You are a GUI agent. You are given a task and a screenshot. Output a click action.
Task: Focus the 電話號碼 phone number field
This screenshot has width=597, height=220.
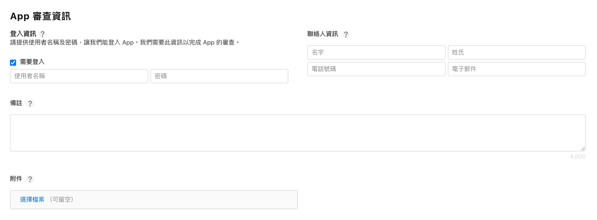coord(376,69)
